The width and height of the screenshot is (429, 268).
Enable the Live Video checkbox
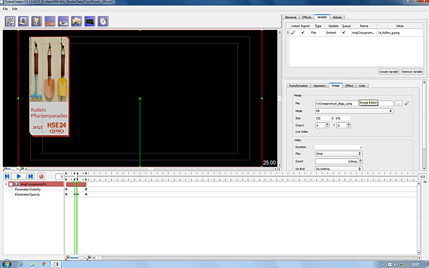[x=317, y=132]
